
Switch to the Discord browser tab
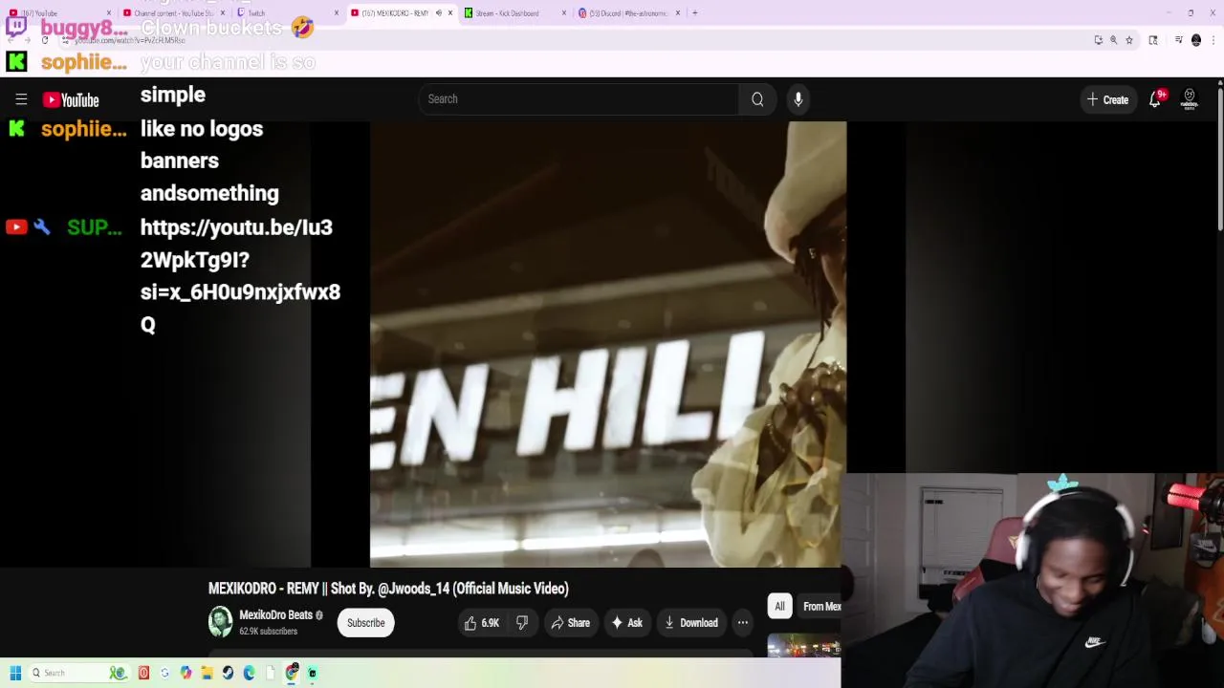click(628, 13)
